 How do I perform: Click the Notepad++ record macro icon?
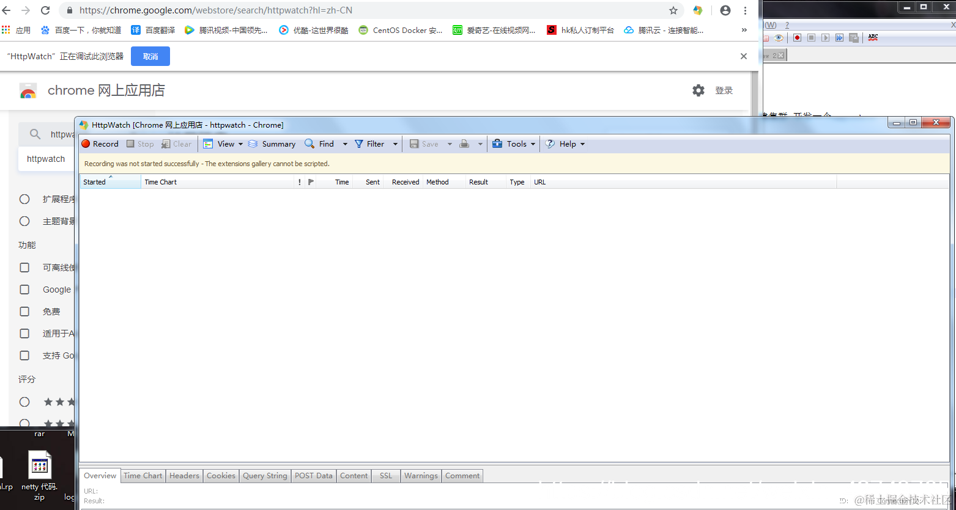pos(798,37)
